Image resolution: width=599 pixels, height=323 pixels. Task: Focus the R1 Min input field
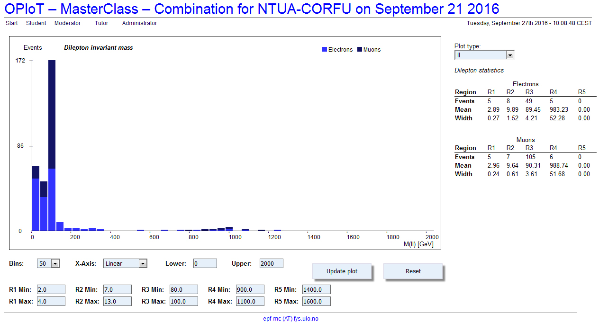coord(51,289)
